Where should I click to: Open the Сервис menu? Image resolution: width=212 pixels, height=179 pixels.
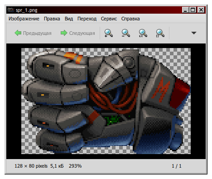(x=109, y=19)
